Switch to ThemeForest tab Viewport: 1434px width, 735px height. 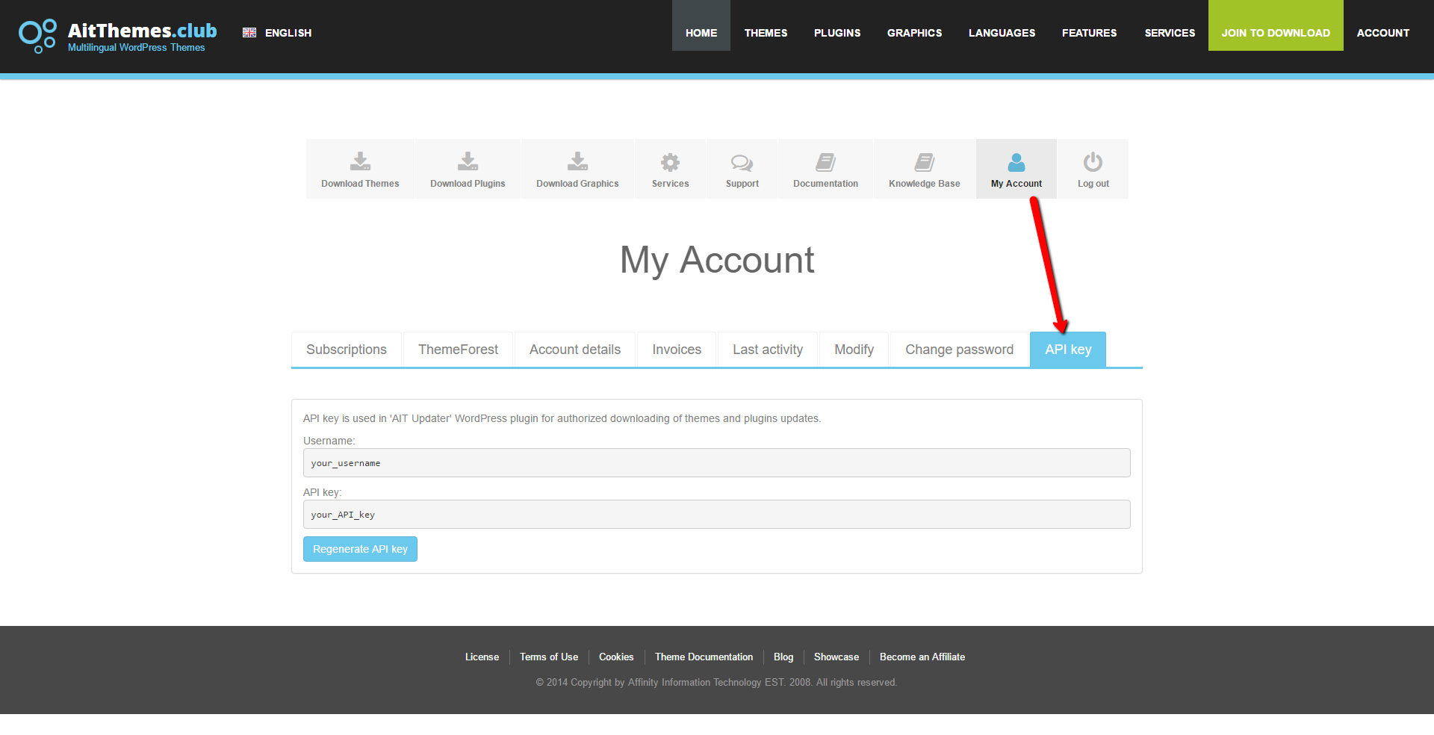[x=458, y=350]
